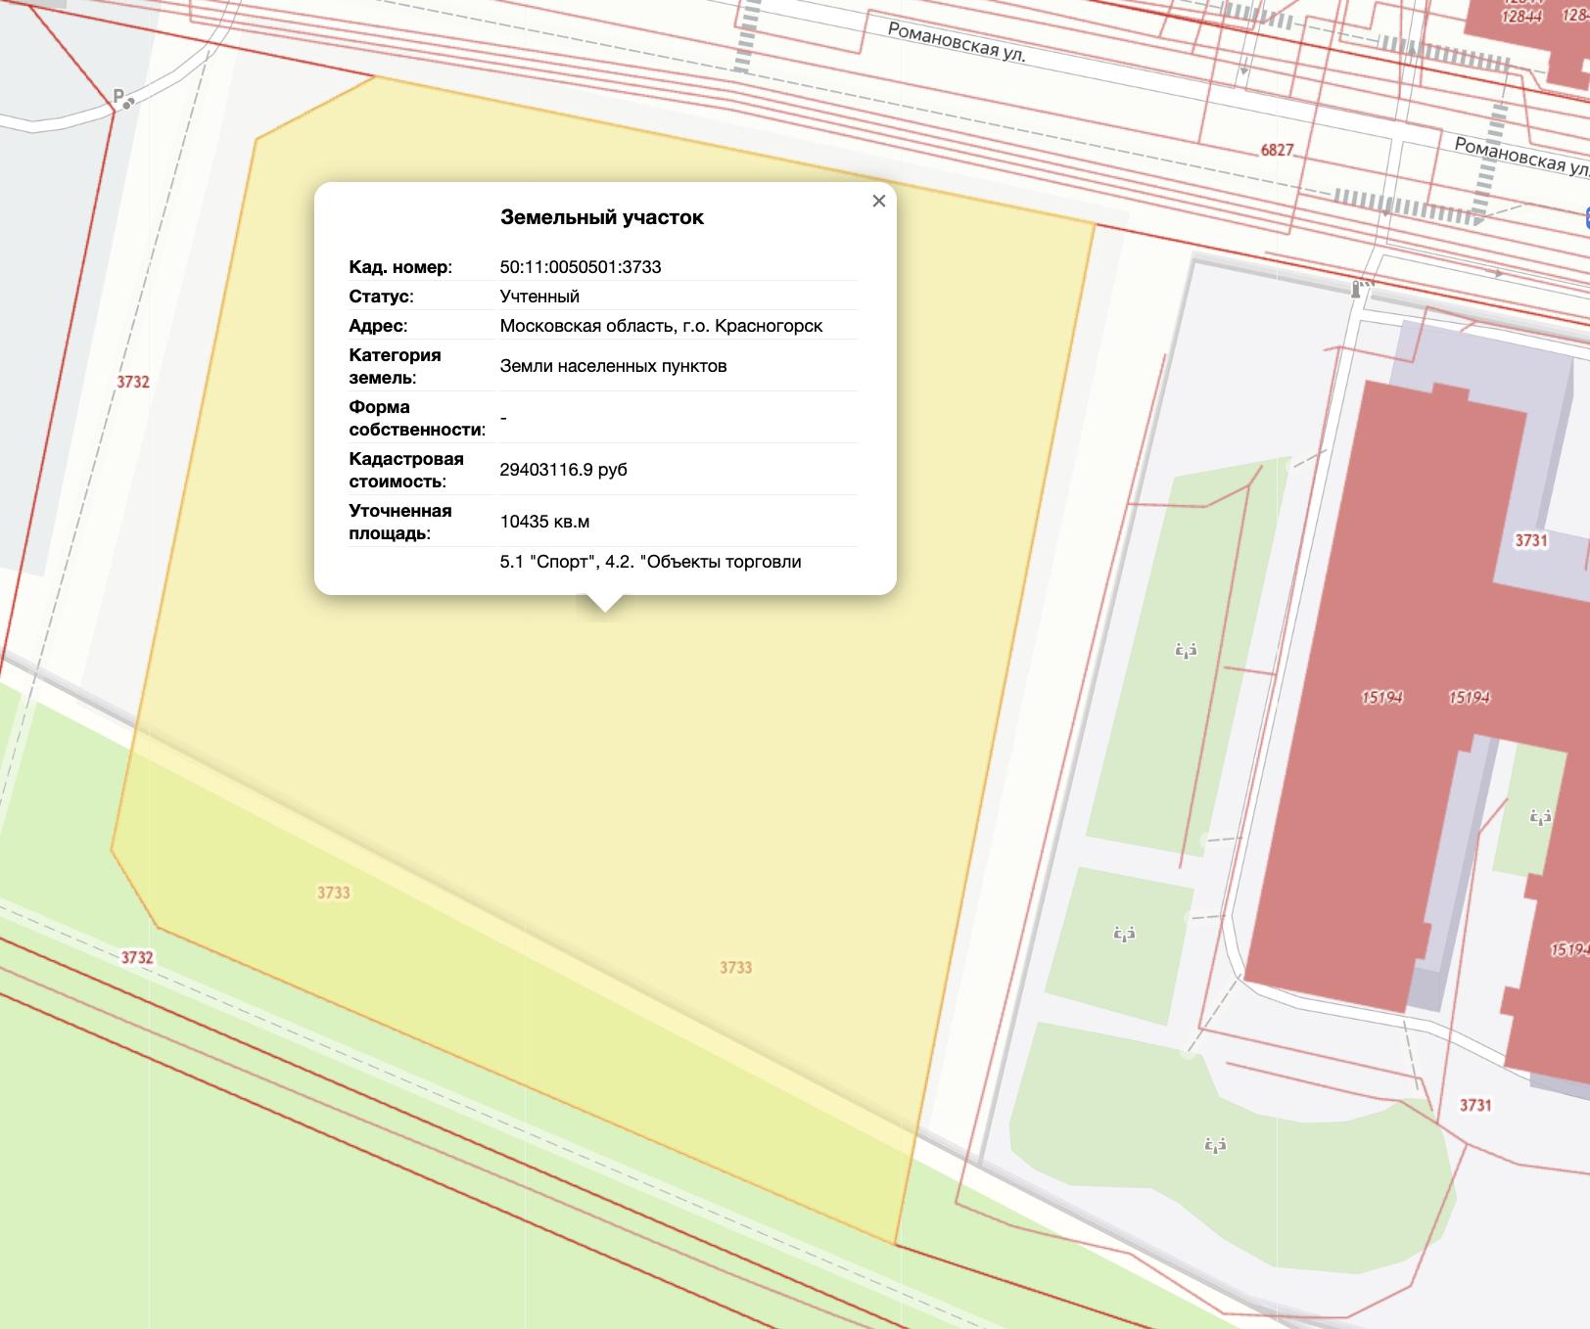Click the right 3733 label inside the yellow parcel
Viewport: 1590px width, 1329px height.
click(x=736, y=967)
